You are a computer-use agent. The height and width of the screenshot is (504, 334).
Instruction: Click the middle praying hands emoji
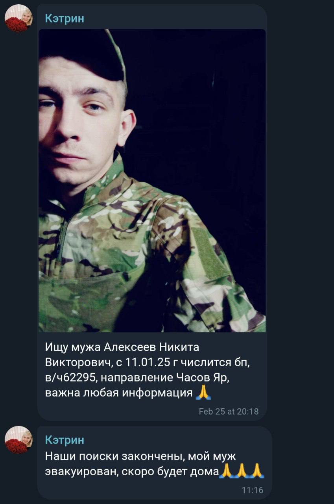tap(241, 471)
